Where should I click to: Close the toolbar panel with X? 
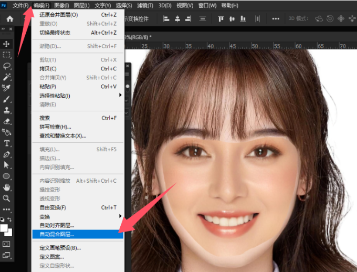[x=10, y=29]
